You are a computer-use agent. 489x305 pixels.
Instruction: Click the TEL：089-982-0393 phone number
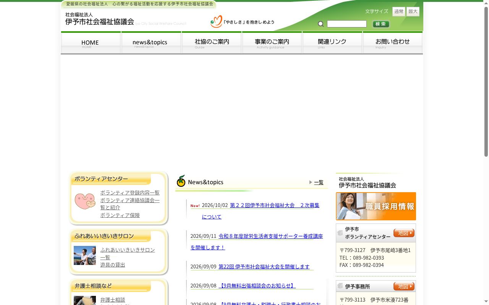362,258
